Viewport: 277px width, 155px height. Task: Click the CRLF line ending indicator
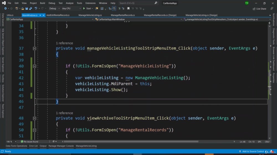coord(267,142)
